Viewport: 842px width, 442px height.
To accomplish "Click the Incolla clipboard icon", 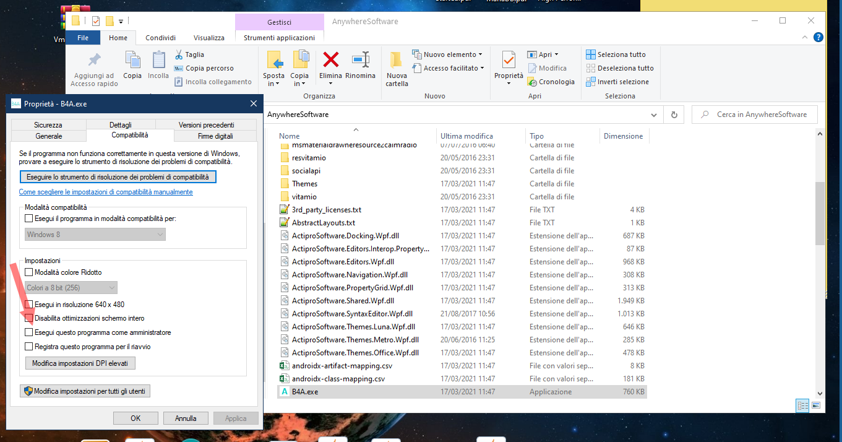I will click(x=158, y=60).
